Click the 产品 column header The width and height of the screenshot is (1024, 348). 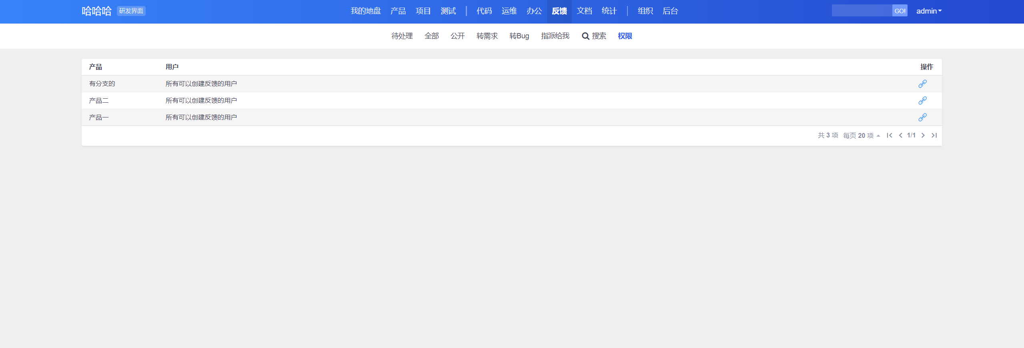point(96,67)
